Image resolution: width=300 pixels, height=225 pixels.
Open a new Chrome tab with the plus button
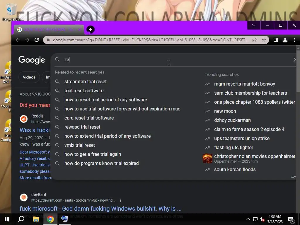[x=91, y=30]
